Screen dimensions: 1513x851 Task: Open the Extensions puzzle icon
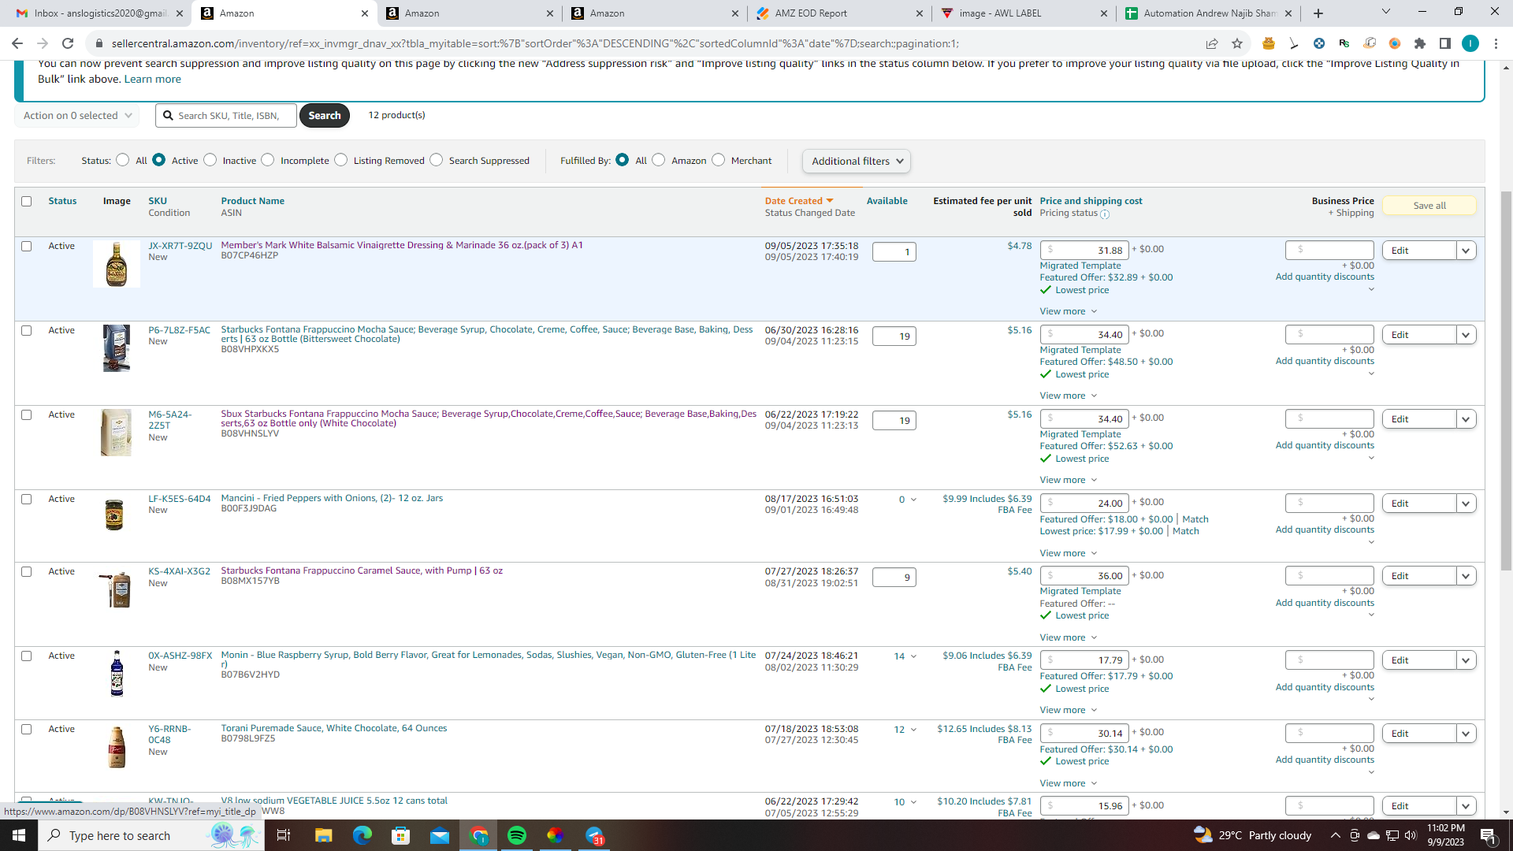tap(1420, 43)
